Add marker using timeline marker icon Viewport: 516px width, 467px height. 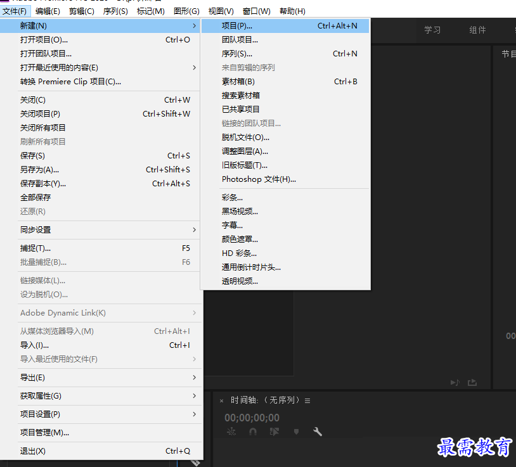point(296,432)
